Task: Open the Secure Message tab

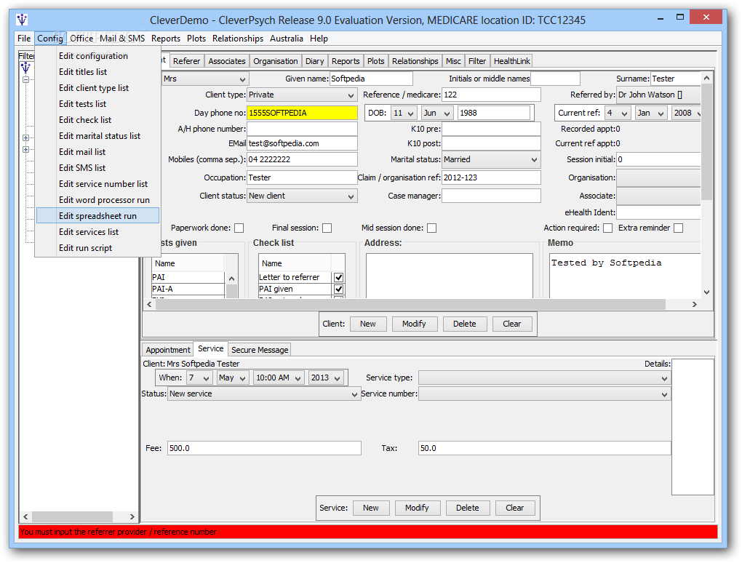Action: point(260,350)
